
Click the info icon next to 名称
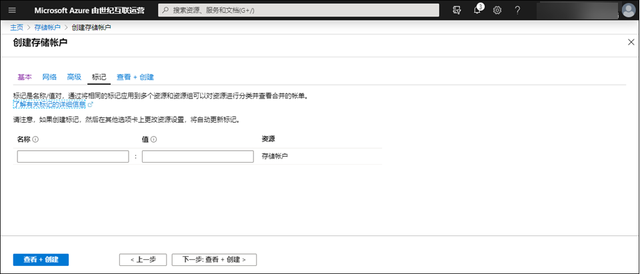point(35,139)
